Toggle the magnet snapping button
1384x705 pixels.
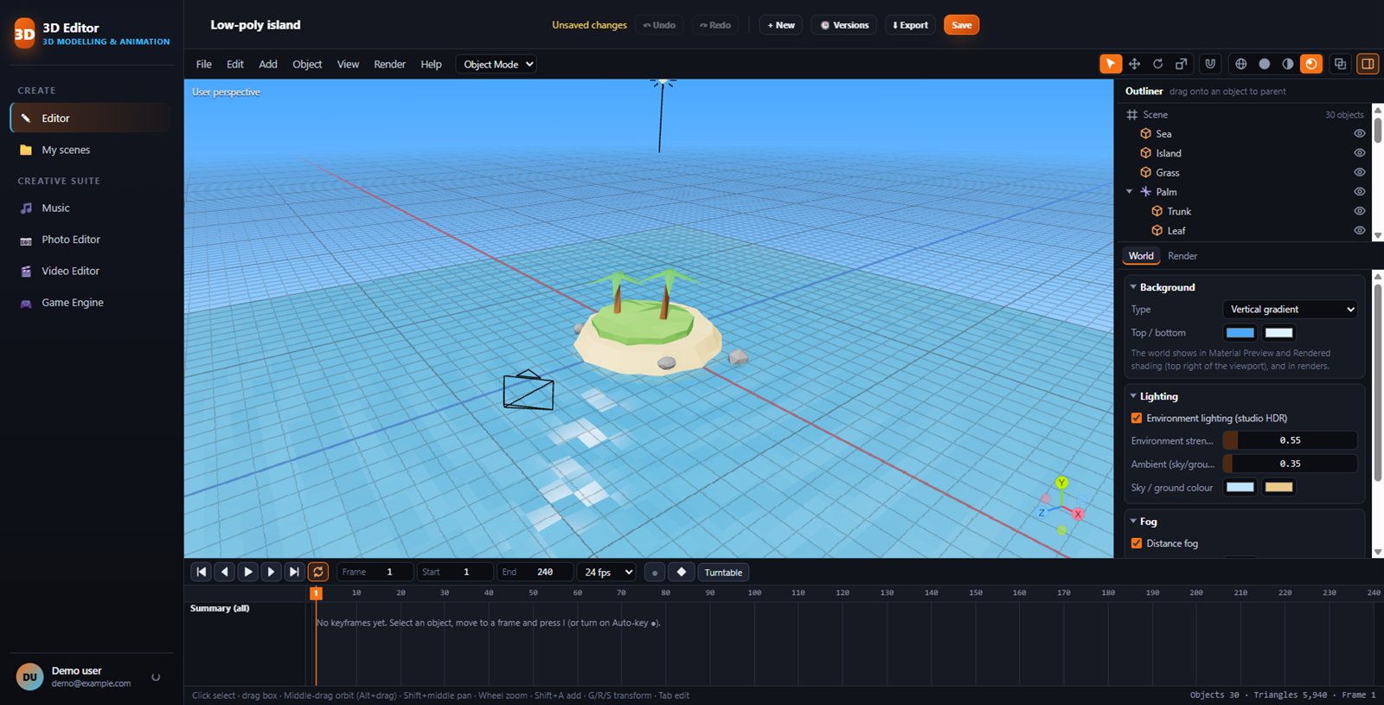coord(1210,64)
